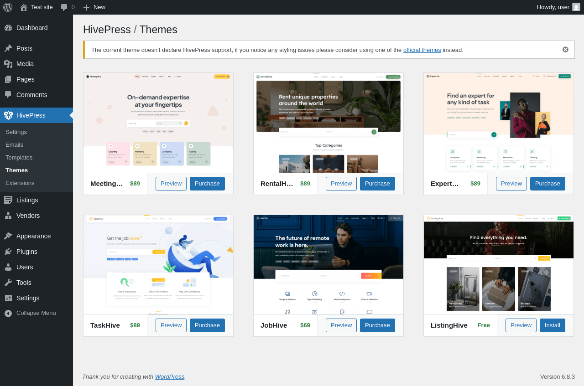Click the plus icon beside New
The image size is (584, 386).
pos(86,7)
